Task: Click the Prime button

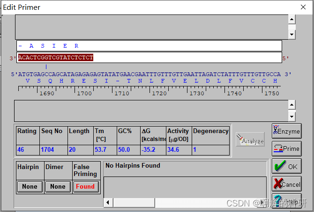Action: [286, 148]
